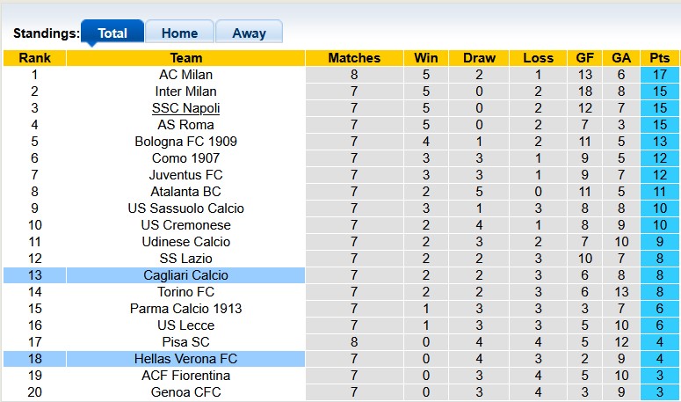
Task: Click AC Milan team name
Action: click(185, 75)
